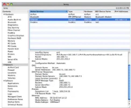
Task: Sort by IPv4 Addresses column
Action: [x=122, y=12]
